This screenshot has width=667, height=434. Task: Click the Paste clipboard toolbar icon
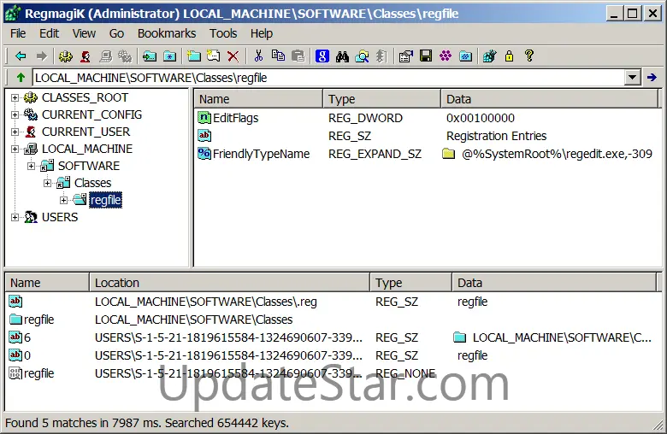click(x=298, y=56)
